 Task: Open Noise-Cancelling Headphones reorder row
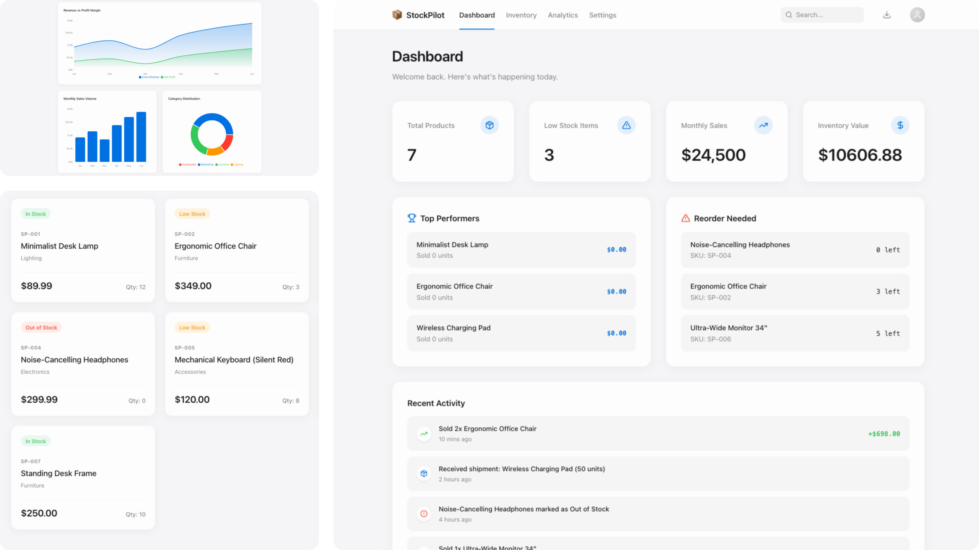tap(795, 250)
